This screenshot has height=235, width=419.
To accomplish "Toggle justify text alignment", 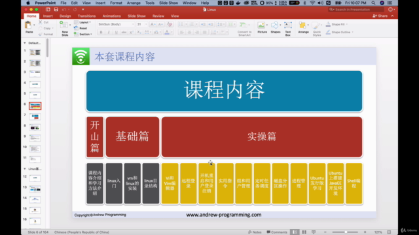I will [205, 32].
